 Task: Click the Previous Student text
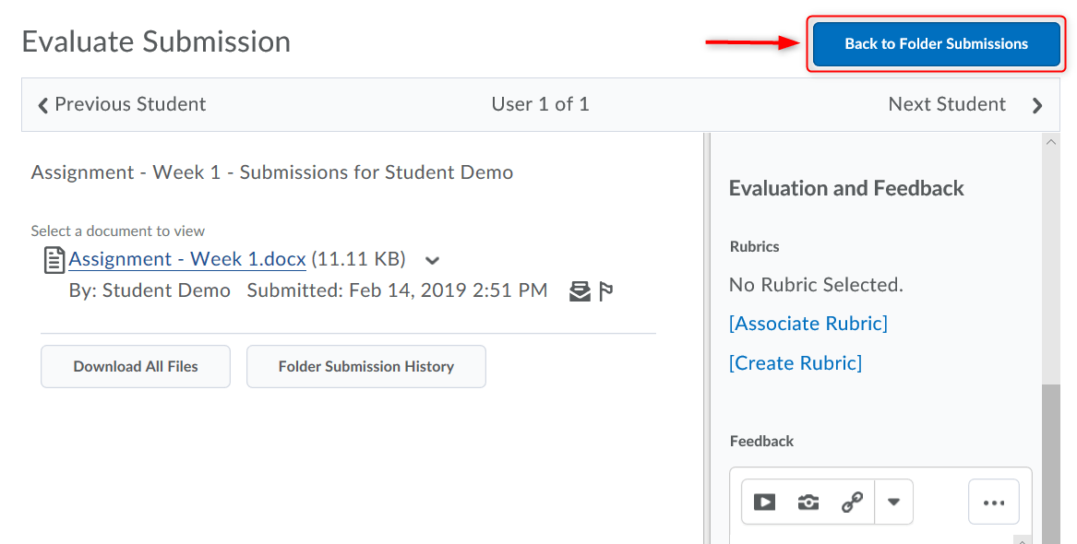point(130,104)
